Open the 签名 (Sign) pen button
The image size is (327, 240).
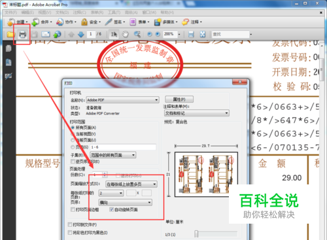point(115,22)
